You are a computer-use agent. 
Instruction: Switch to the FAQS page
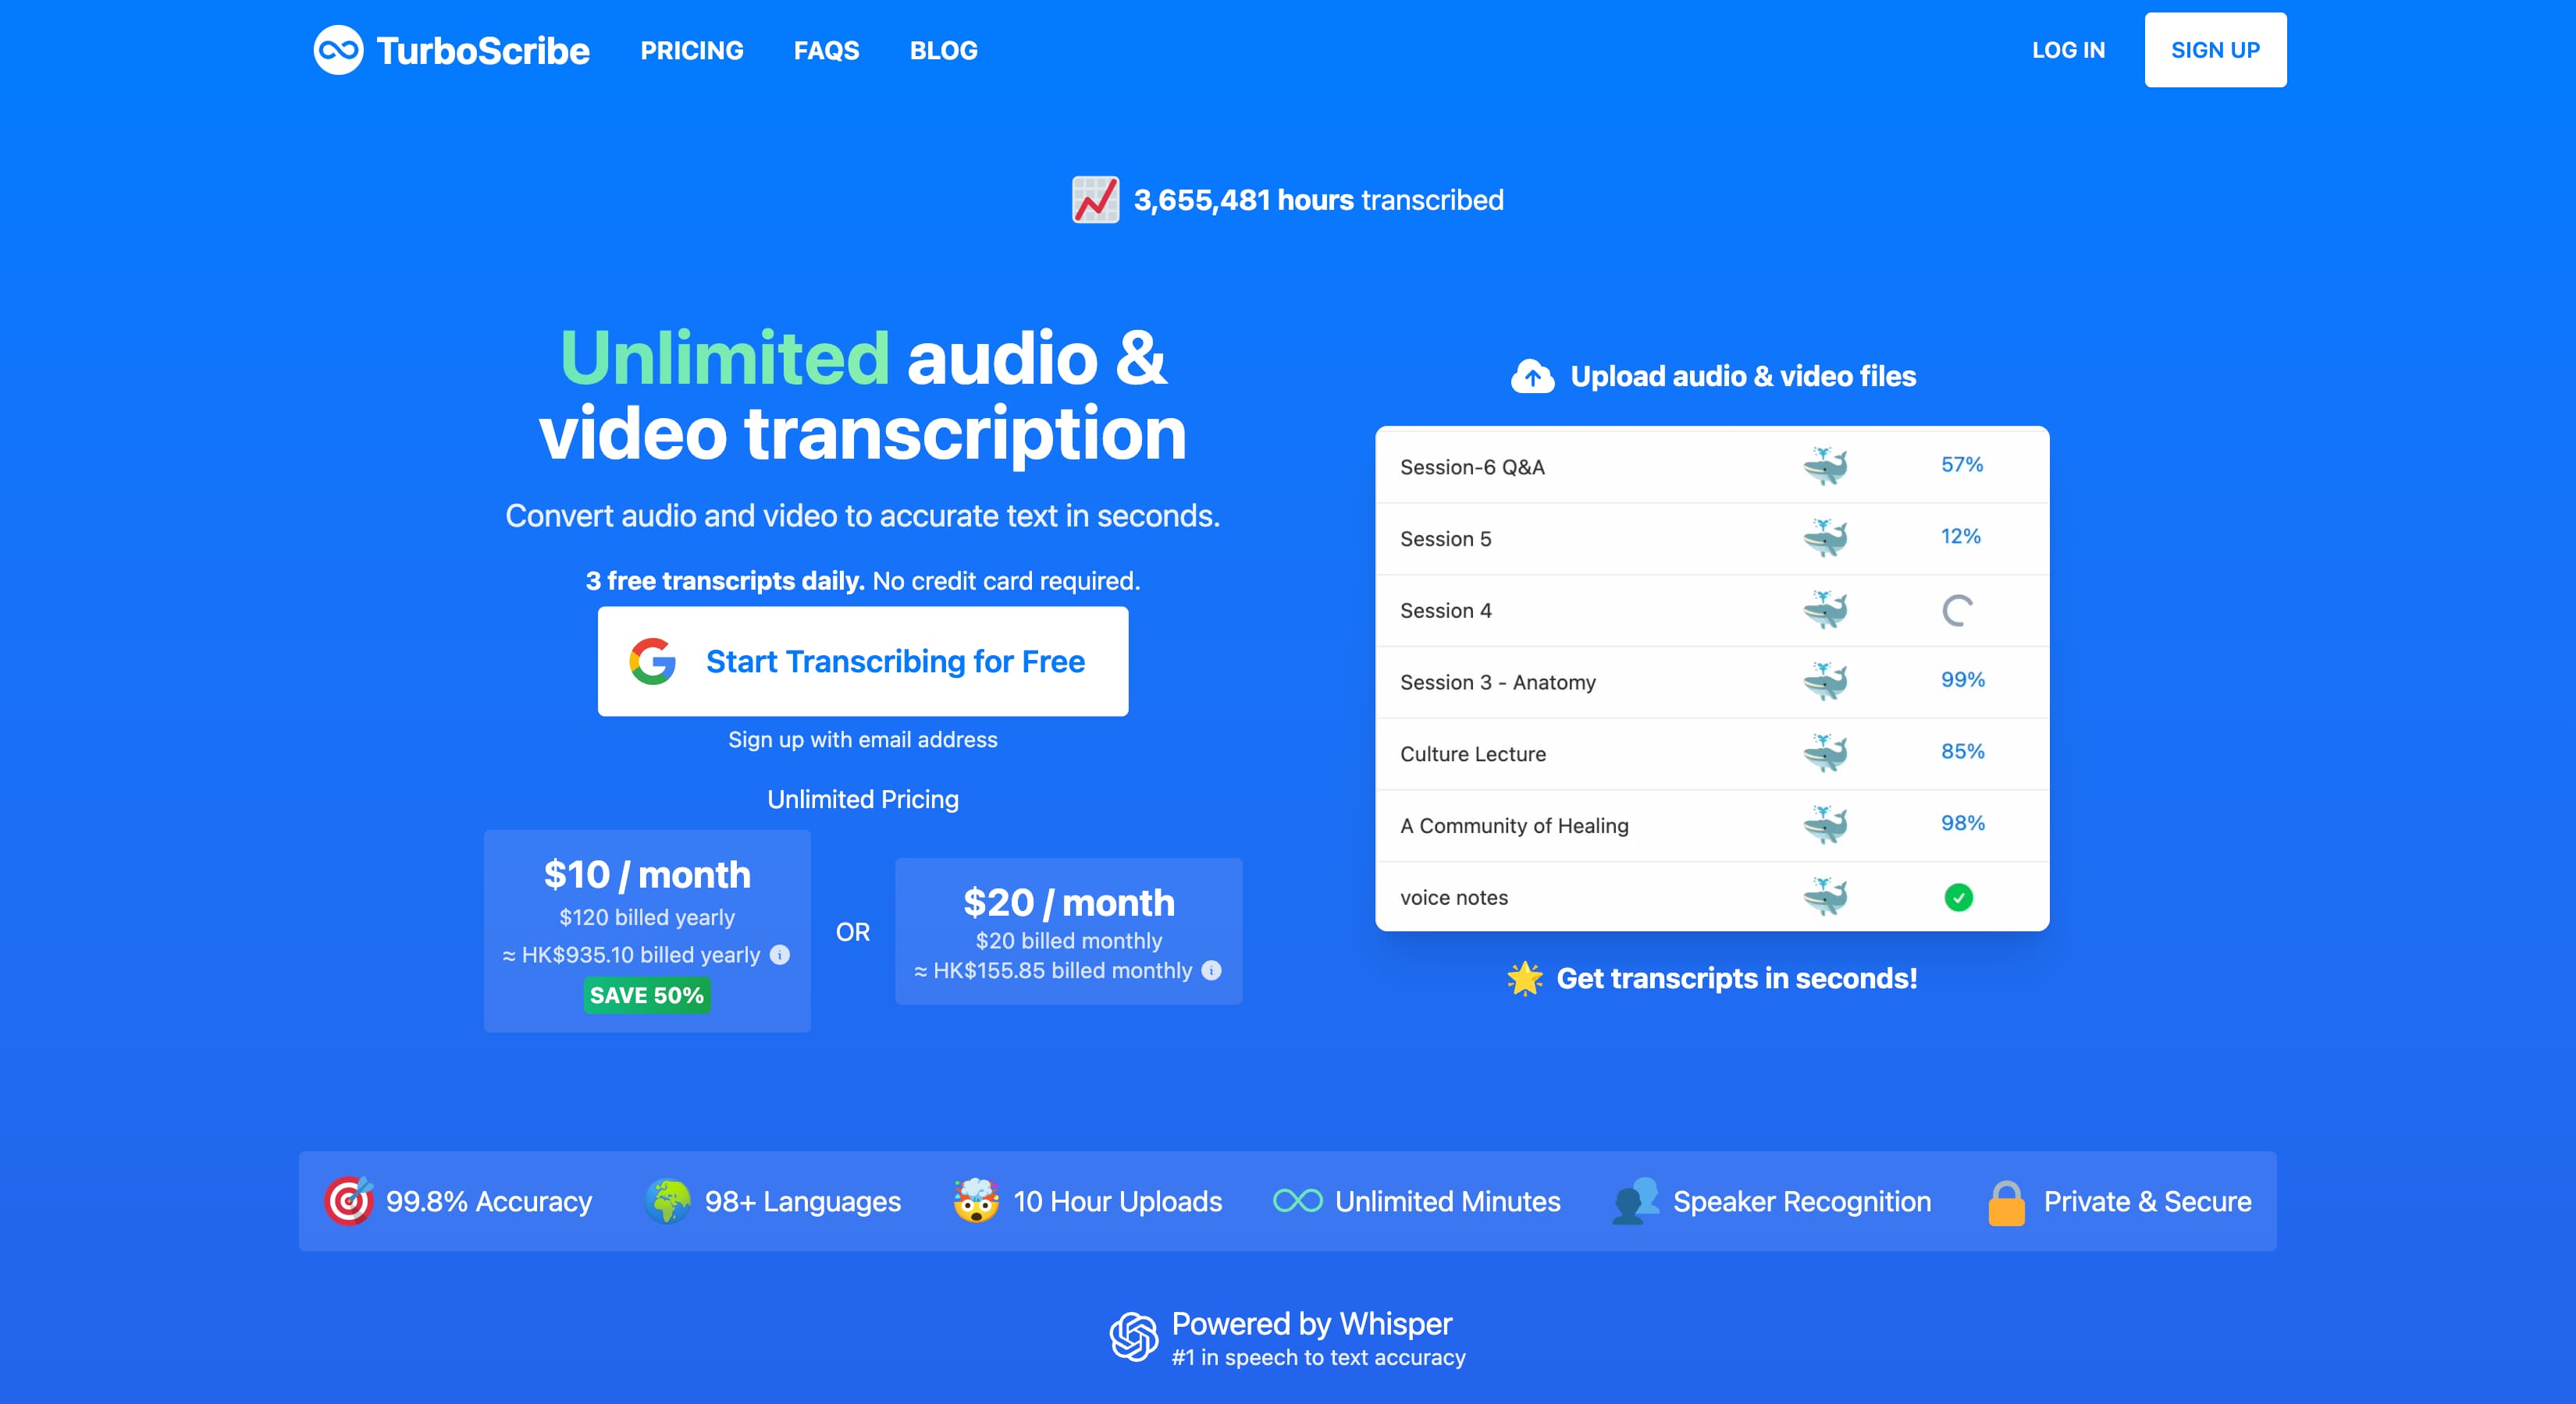coord(826,50)
